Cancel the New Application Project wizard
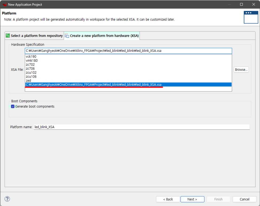Screen dimensions: 260x206 (244, 199)
